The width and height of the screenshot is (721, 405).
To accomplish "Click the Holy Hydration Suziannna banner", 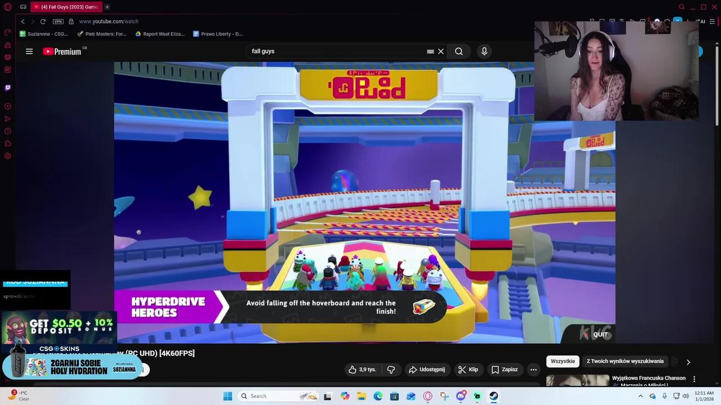I will [72, 367].
